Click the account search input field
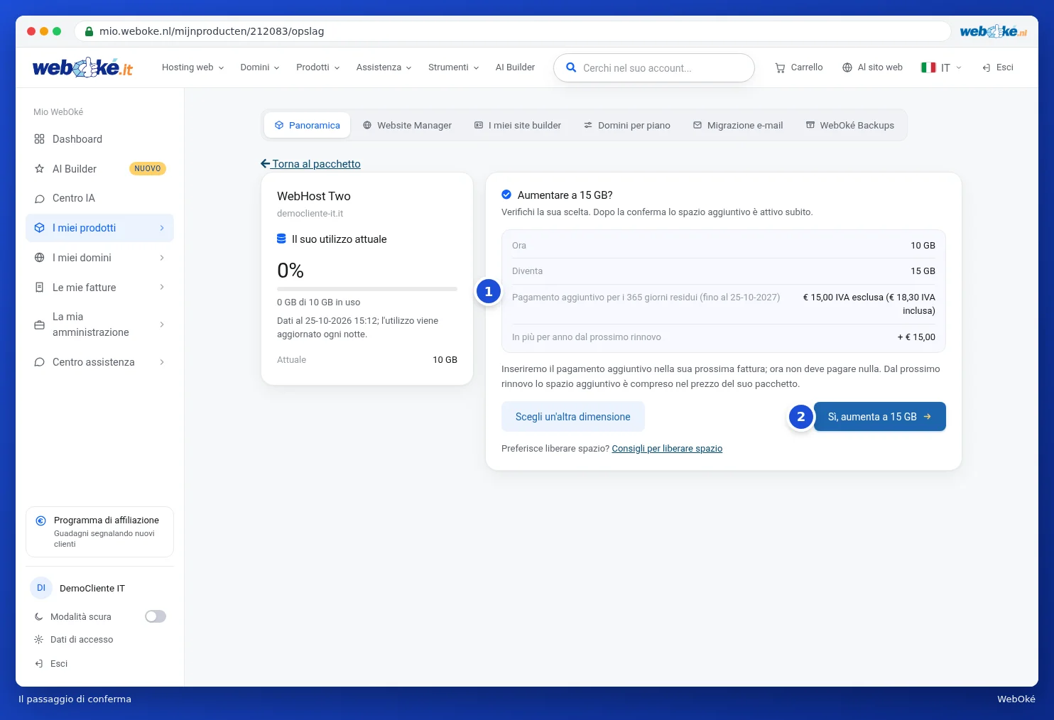 [654, 68]
